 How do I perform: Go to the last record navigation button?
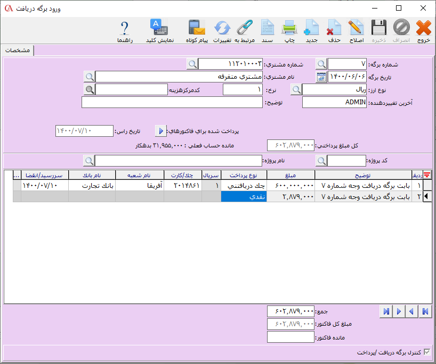click(x=386, y=311)
